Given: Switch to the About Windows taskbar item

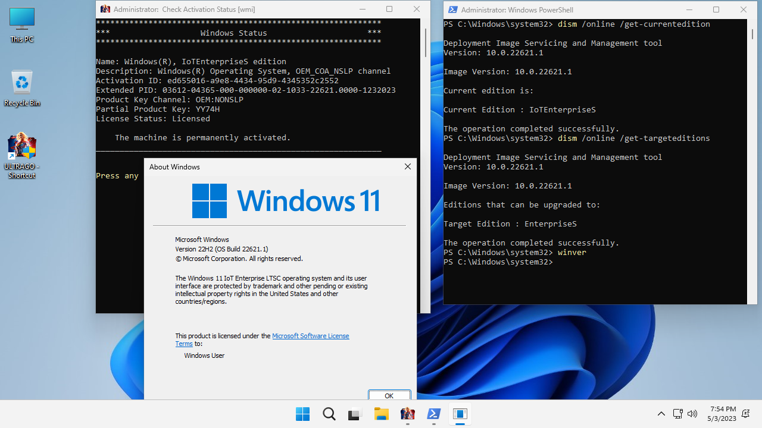Looking at the screenshot, I should pyautogui.click(x=460, y=414).
